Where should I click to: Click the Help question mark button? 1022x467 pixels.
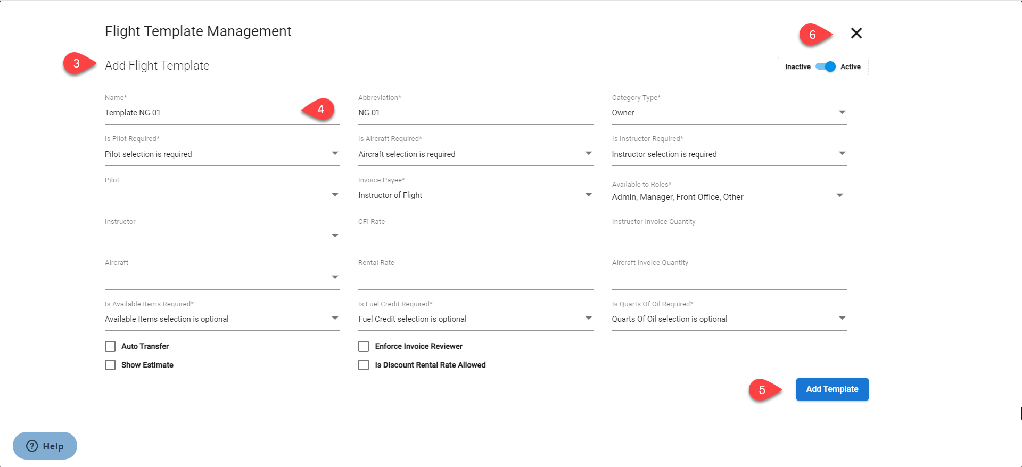(45, 446)
